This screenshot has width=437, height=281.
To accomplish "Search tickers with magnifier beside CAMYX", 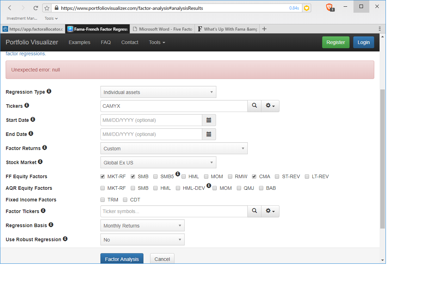I will [254, 106].
